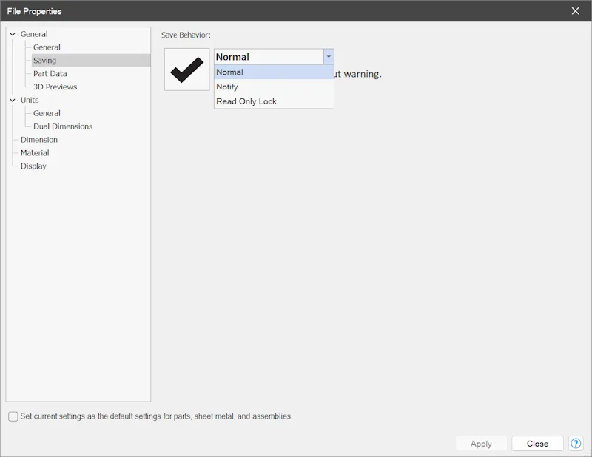Collapse the Units tree node
This screenshot has height=457, width=592.
tap(13, 100)
